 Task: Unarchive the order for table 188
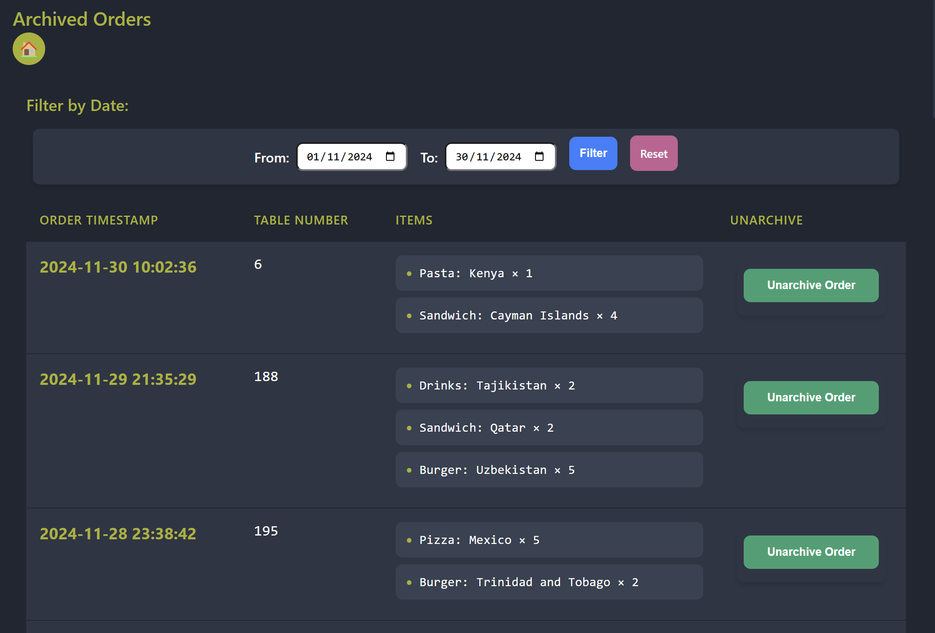pyautogui.click(x=810, y=397)
